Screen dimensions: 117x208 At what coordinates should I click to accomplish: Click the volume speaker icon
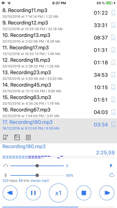pos(6,175)
